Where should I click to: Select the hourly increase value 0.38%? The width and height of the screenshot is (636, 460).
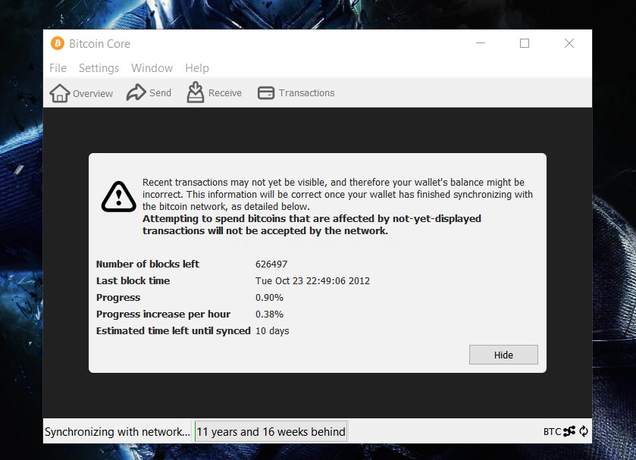pos(269,314)
